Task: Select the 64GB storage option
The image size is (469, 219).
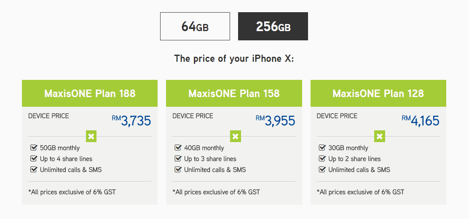Action: click(195, 26)
